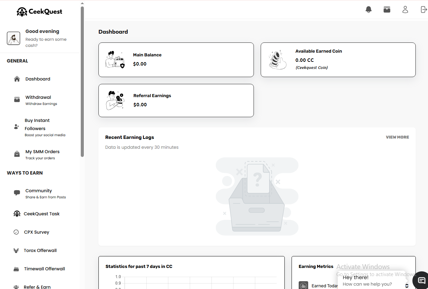Click the sidebar scrollbar thumb
The image size is (428, 289).
click(x=82, y=82)
